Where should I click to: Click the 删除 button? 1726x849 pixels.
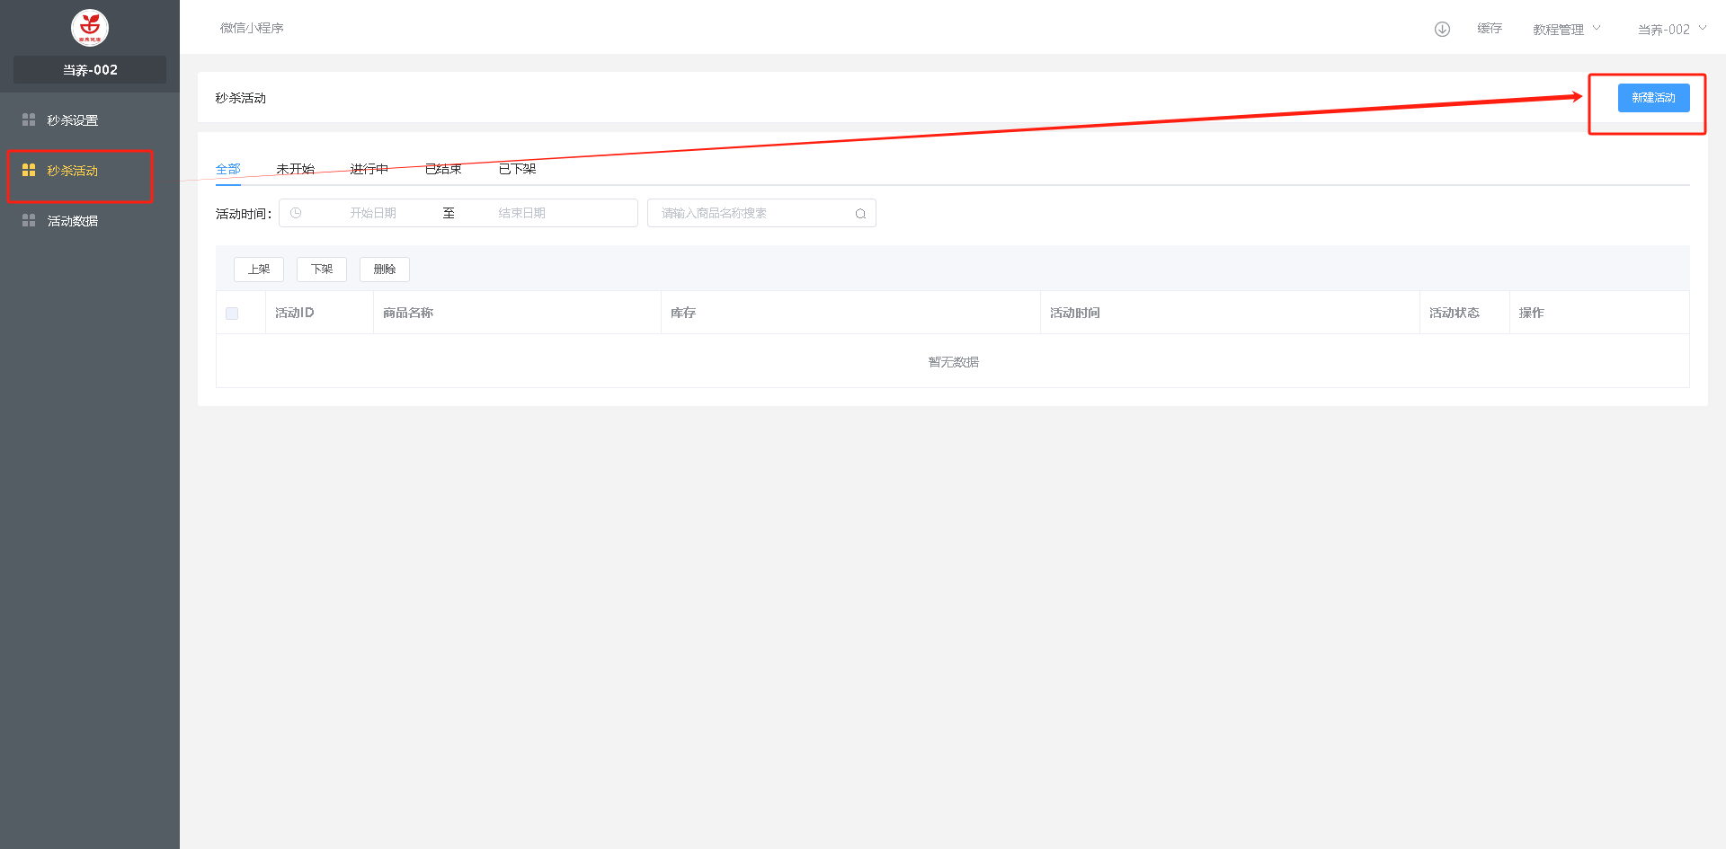click(384, 269)
